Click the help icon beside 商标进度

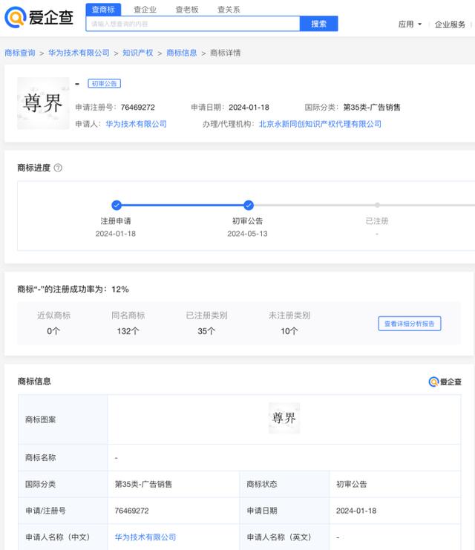(x=58, y=168)
